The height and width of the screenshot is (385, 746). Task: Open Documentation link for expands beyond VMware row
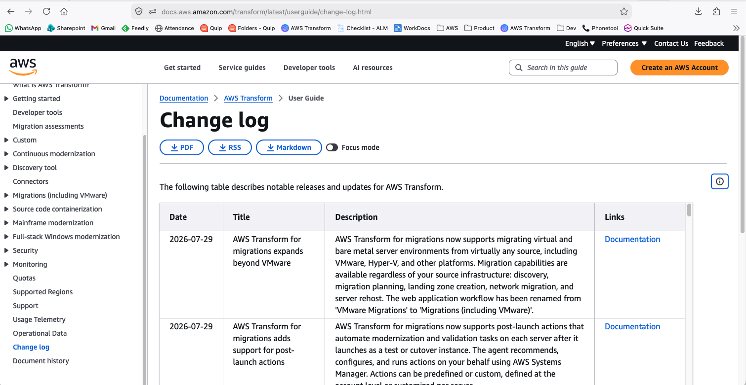632,239
